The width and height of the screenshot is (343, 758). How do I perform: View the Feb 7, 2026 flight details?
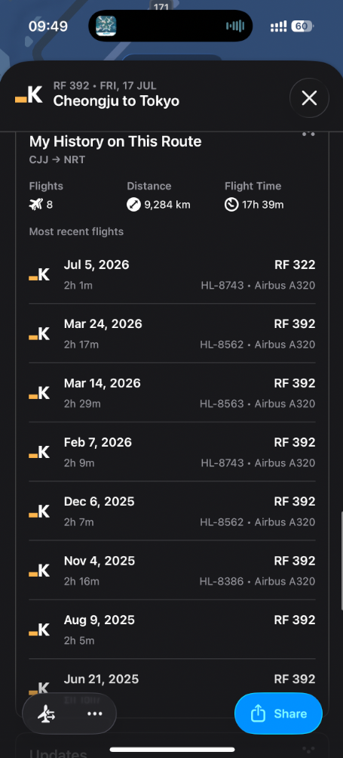pos(172,452)
